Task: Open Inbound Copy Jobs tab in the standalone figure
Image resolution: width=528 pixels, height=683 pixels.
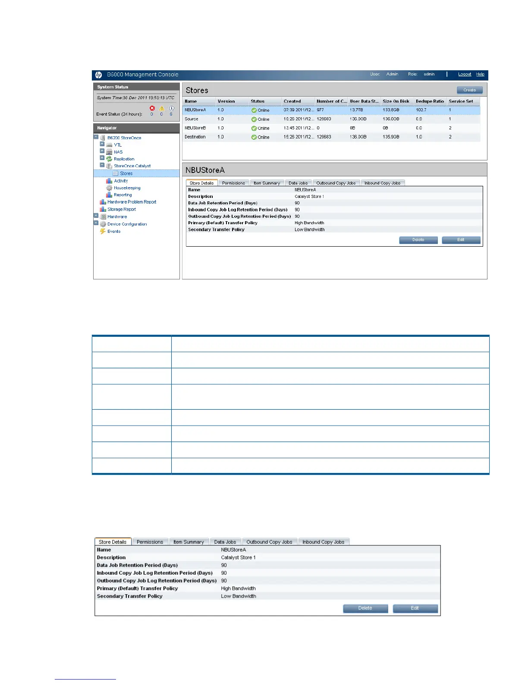Action: [x=324, y=542]
